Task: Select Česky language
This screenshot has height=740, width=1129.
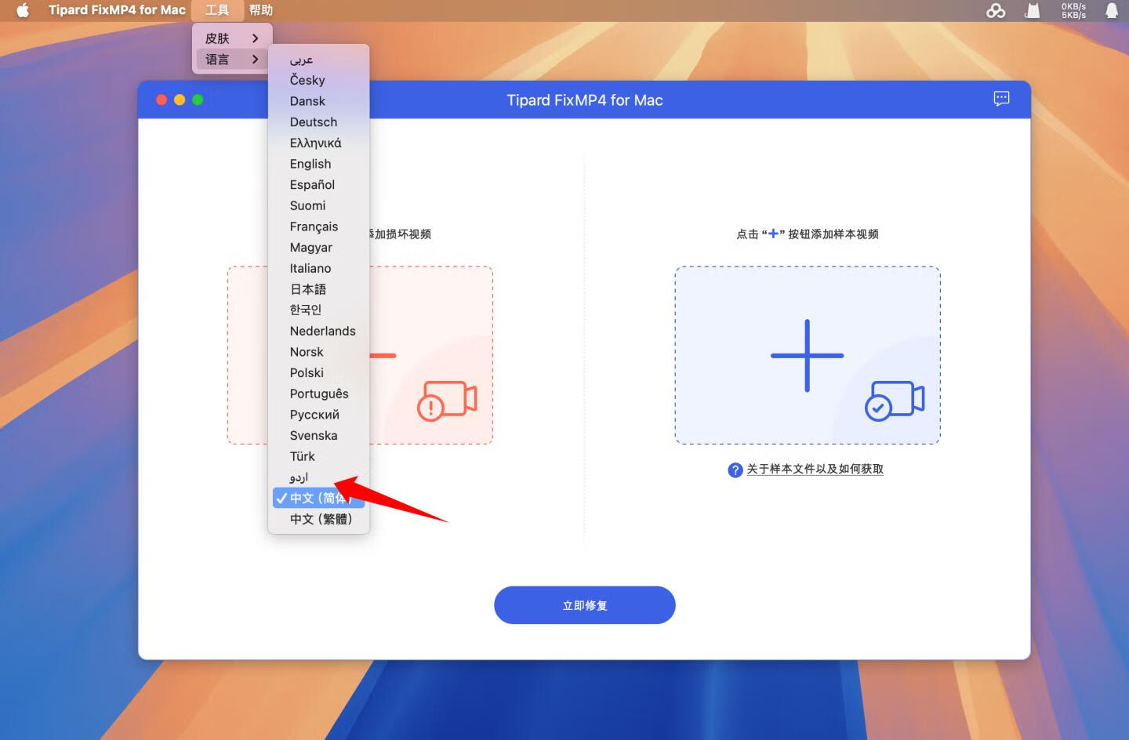Action: click(x=318, y=80)
